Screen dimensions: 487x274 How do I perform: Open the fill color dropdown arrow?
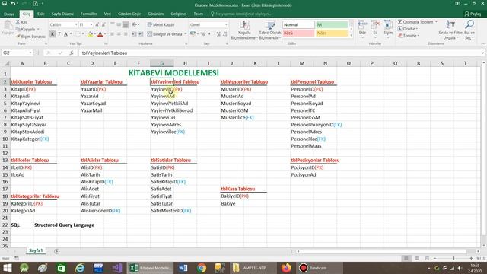point(94,34)
